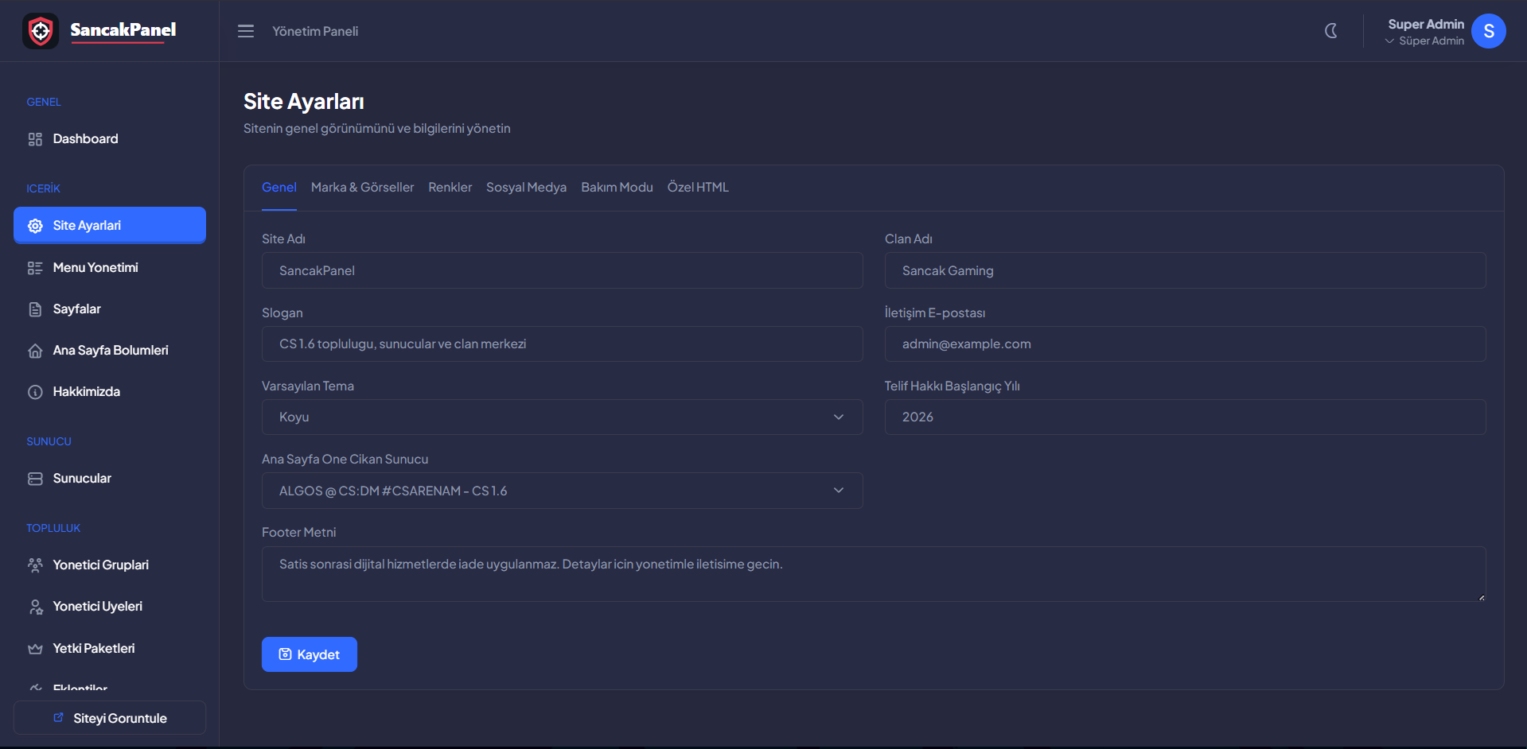The image size is (1527, 749).
Task: Click Siteyi Goruntule link
Action: pyautogui.click(x=110, y=718)
